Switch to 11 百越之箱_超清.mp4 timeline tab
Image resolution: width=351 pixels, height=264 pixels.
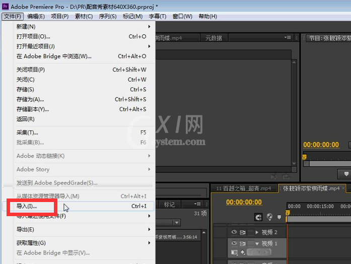244,188
